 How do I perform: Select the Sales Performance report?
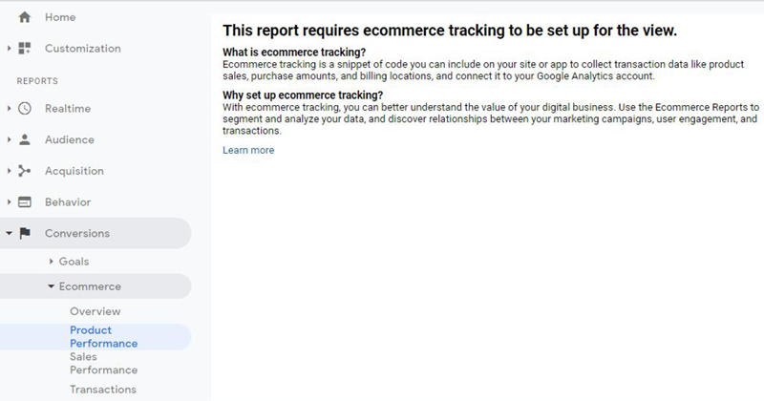(x=103, y=364)
